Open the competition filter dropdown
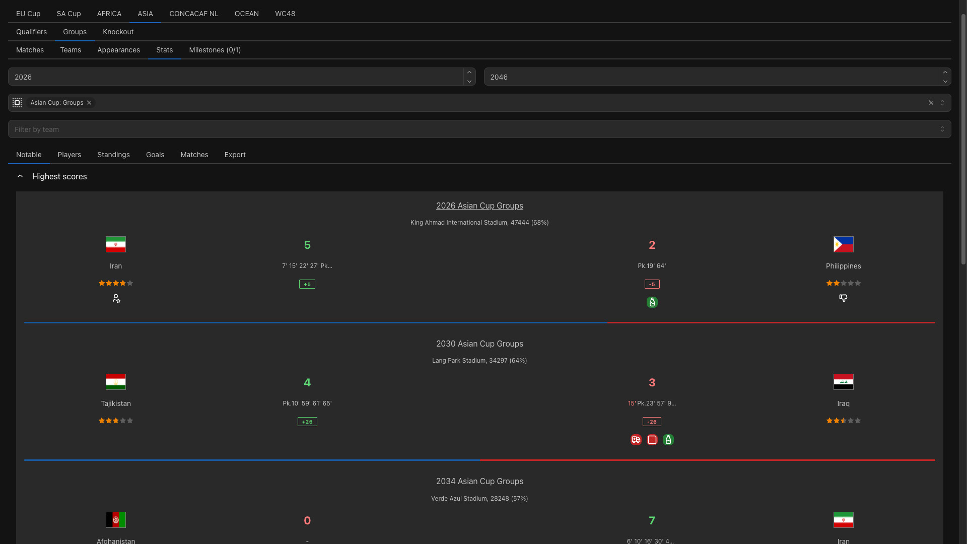Screen dimensions: 967x544 [x=942, y=103]
